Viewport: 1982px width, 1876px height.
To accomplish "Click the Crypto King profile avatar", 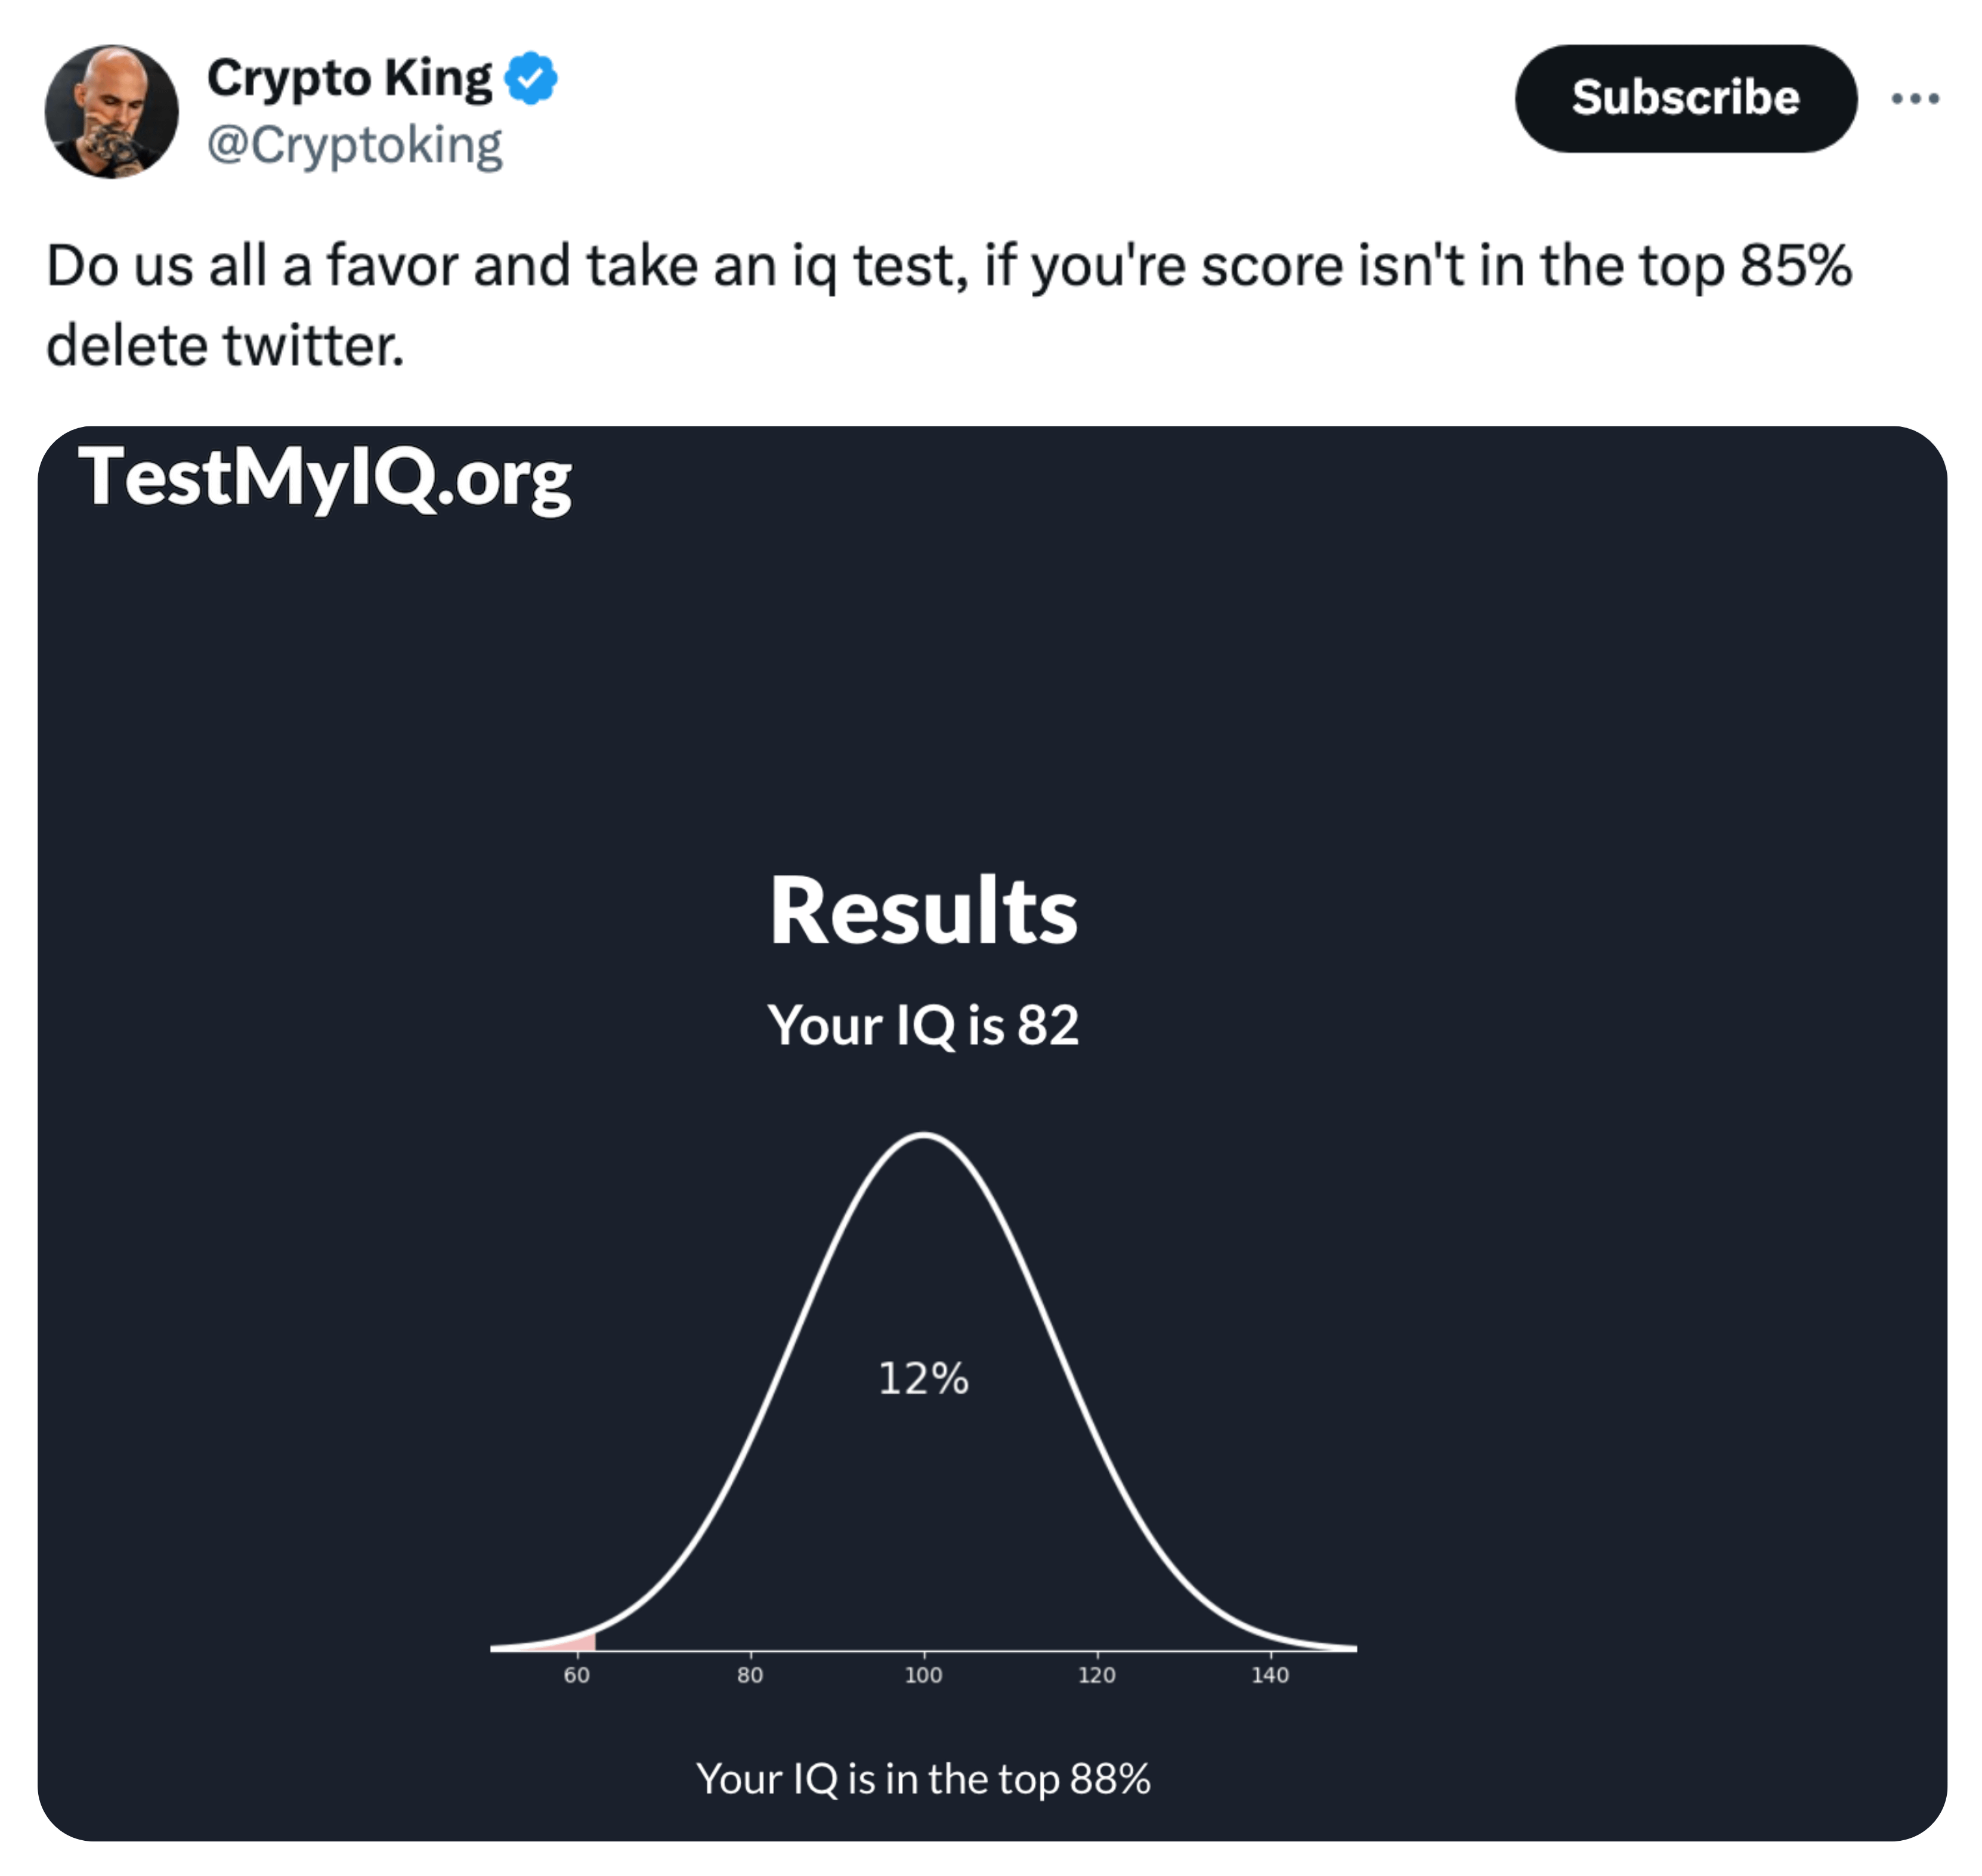I will 111,111.
